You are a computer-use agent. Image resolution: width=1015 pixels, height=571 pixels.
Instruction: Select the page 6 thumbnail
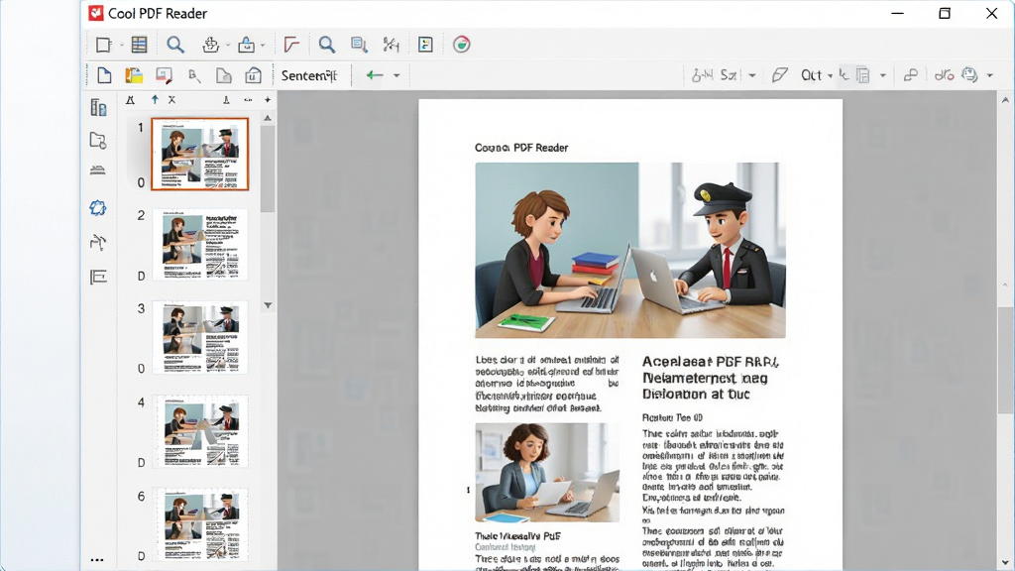200,524
